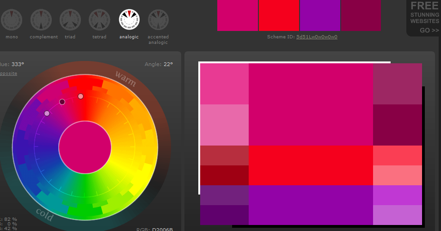
Task: Click the GO >> free websites button
Action: click(x=429, y=30)
